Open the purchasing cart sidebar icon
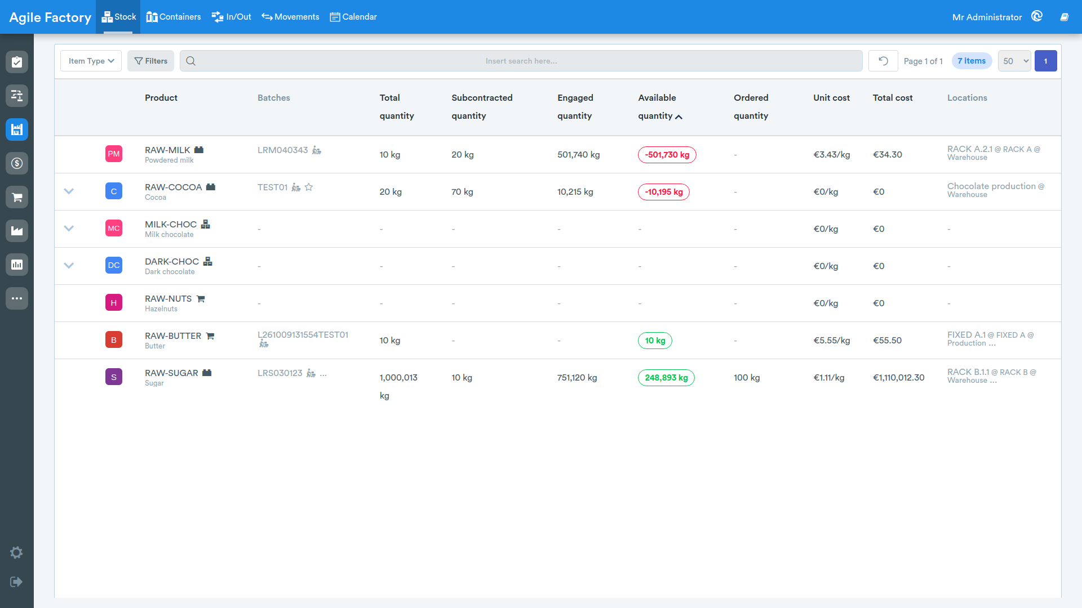This screenshot has height=608, width=1082. click(x=17, y=197)
